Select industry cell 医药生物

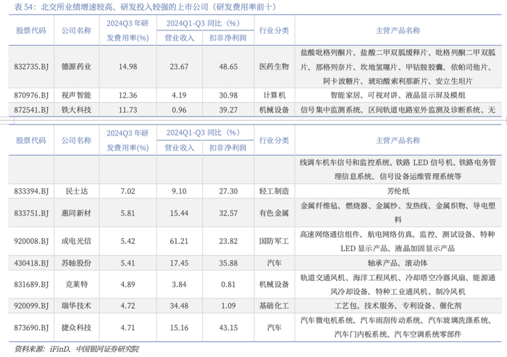click(274, 67)
